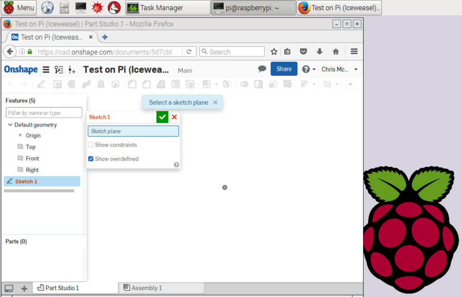Screen dimensions: 462x297
Task: Select the Hole tool
Action: (x=190, y=84)
